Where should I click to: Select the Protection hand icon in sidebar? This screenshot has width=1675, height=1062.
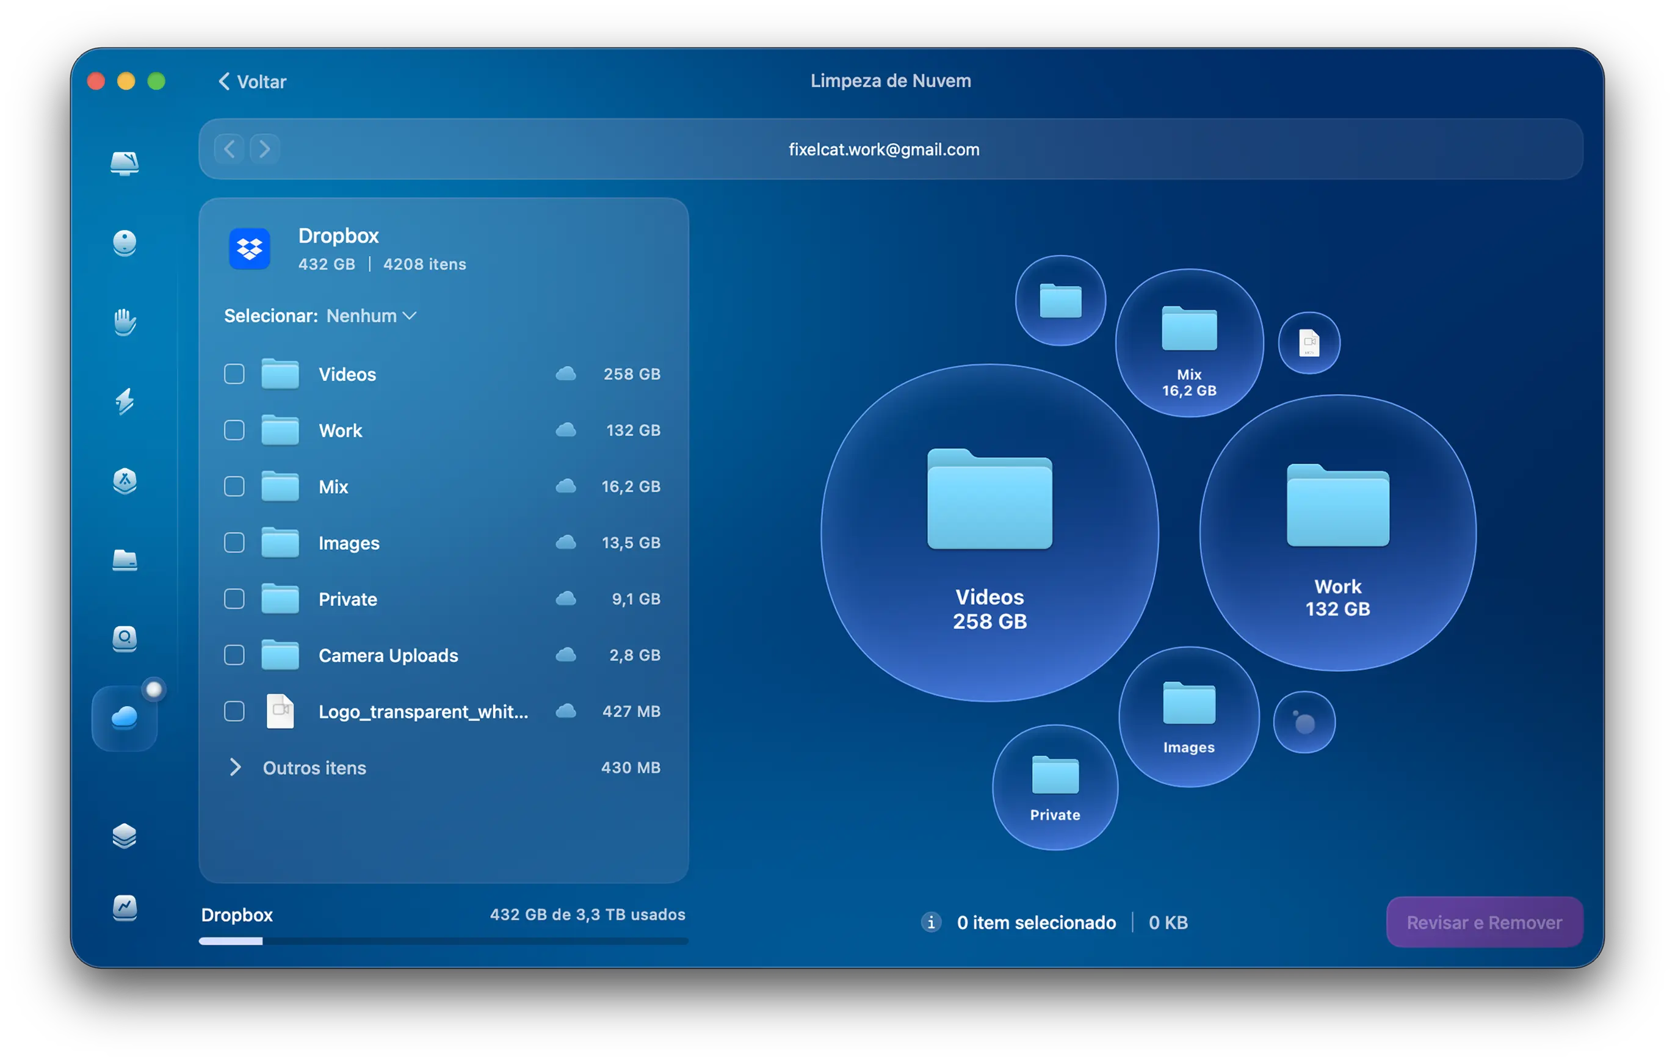[125, 322]
